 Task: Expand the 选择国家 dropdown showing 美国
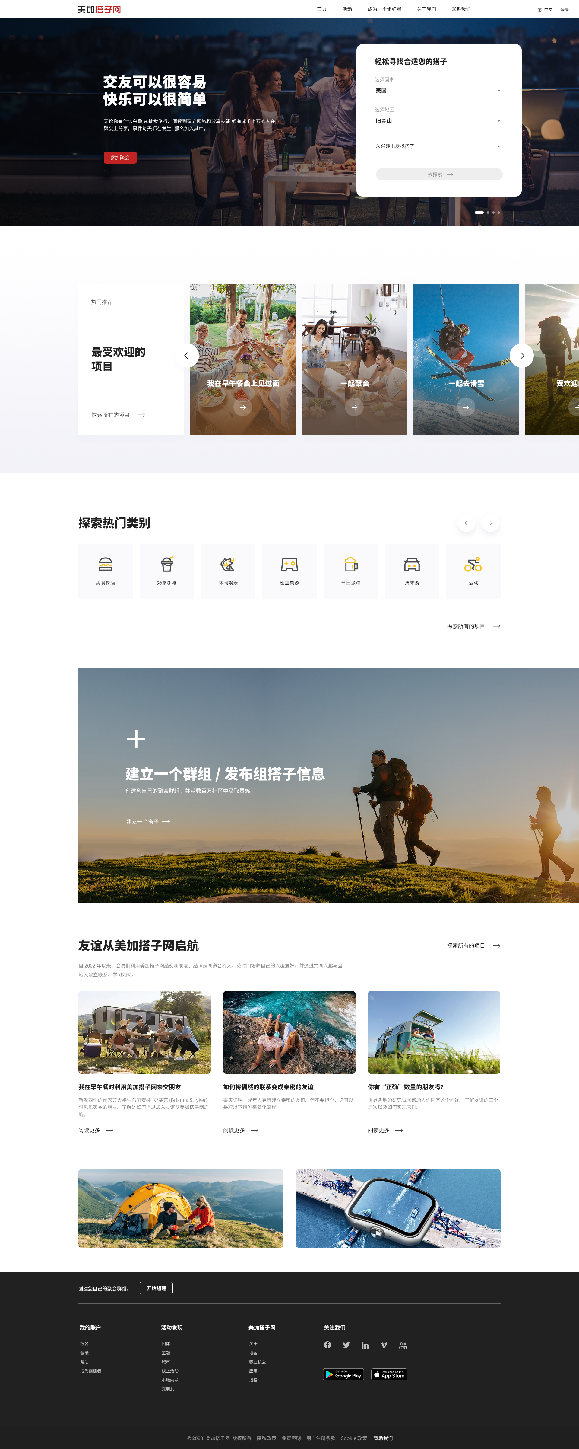pos(438,91)
